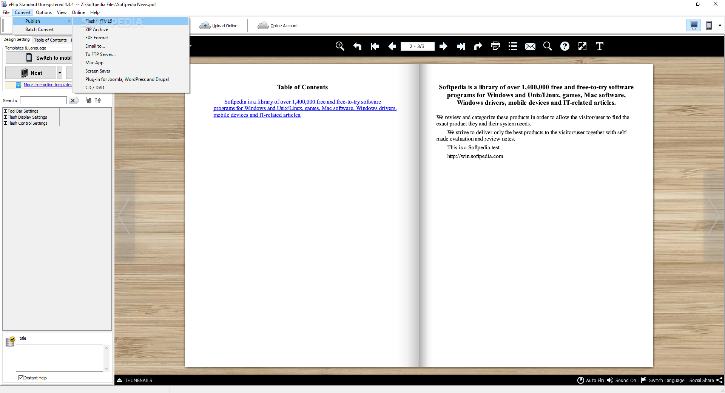Image resolution: width=725 pixels, height=393 pixels.
Task: Open table of contents list icon
Action: 513,46
